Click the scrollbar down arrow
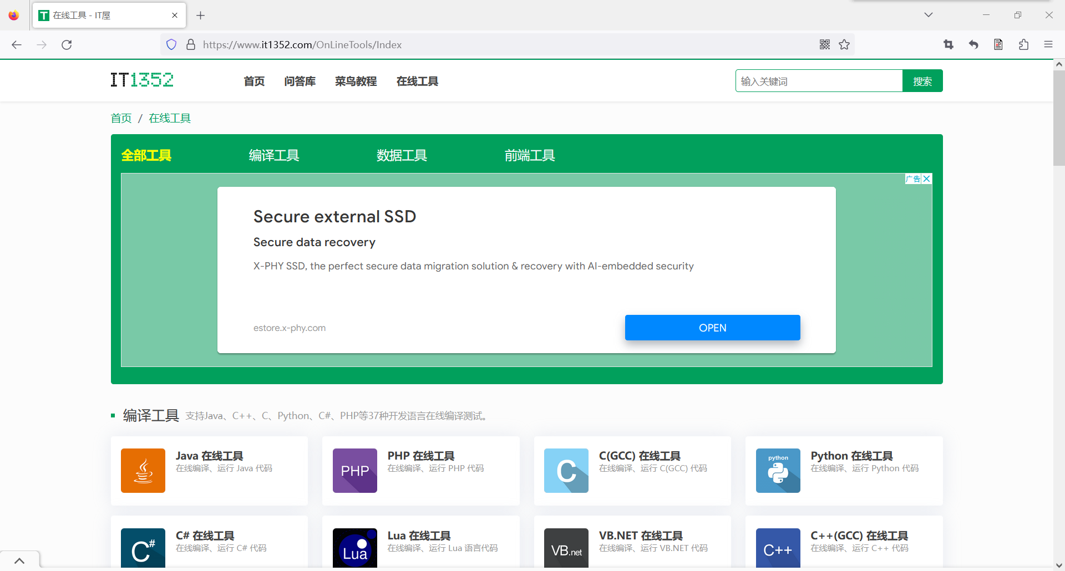Image resolution: width=1065 pixels, height=571 pixels. tap(1059, 565)
